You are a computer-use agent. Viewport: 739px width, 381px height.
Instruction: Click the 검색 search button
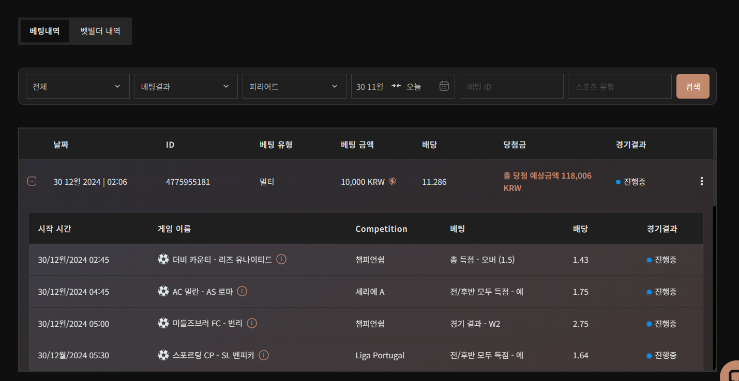click(x=692, y=86)
